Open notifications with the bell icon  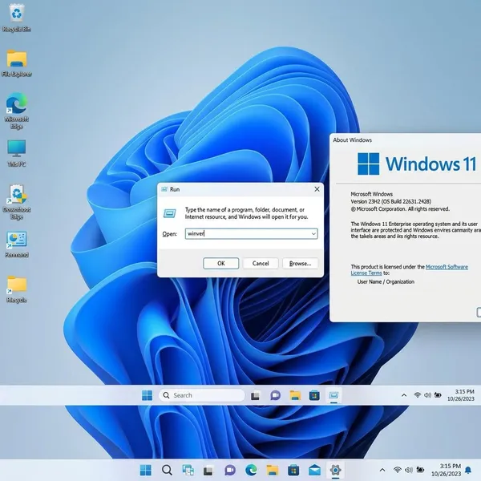tap(468, 470)
